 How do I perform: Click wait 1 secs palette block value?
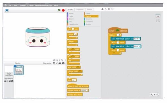(x=73, y=29)
